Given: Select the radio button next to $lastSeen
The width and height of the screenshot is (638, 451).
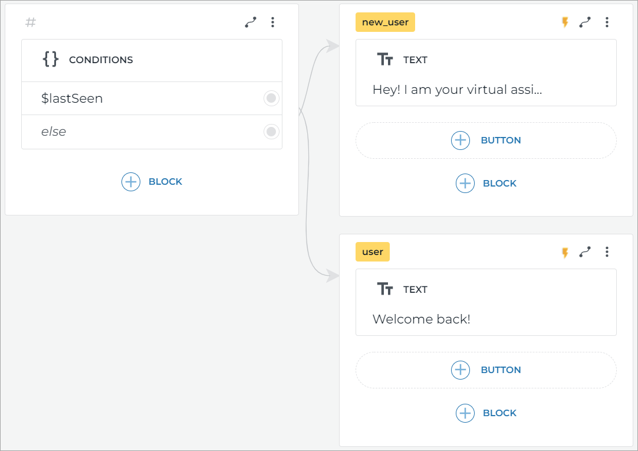Looking at the screenshot, I should pyautogui.click(x=271, y=98).
